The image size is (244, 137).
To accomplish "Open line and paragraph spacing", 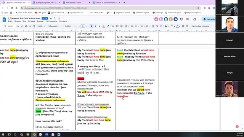I will (x=132, y=26).
